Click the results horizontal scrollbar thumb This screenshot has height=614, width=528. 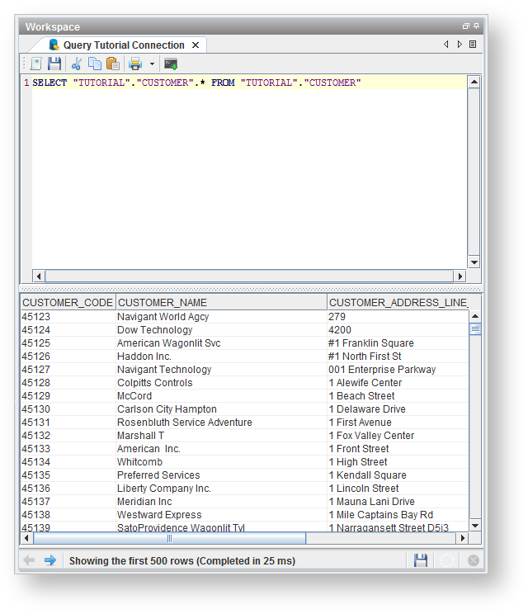[169, 538]
